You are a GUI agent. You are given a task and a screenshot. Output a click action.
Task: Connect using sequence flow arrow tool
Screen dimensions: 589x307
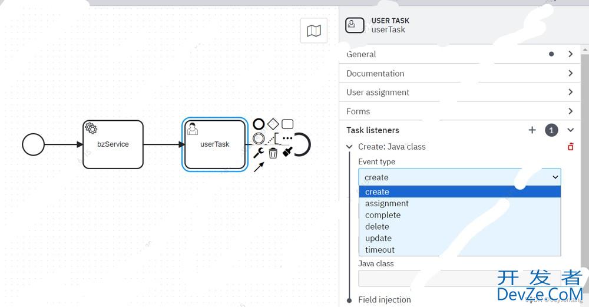click(x=259, y=167)
